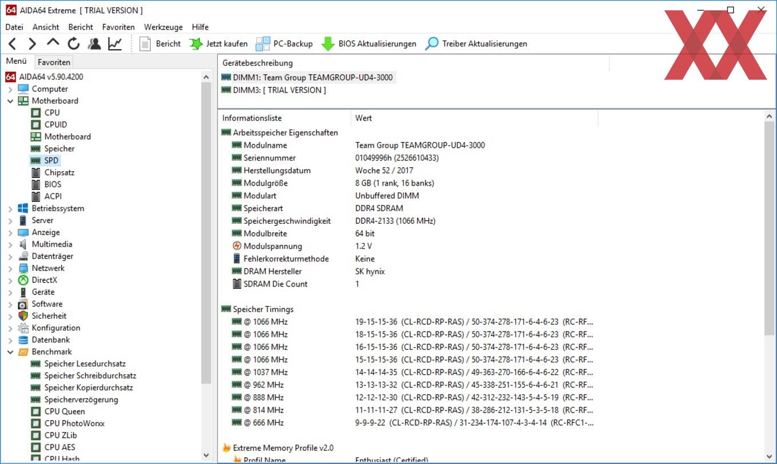Open the Favoriten menu in menu bar
This screenshot has height=464, width=777.
[x=118, y=27]
